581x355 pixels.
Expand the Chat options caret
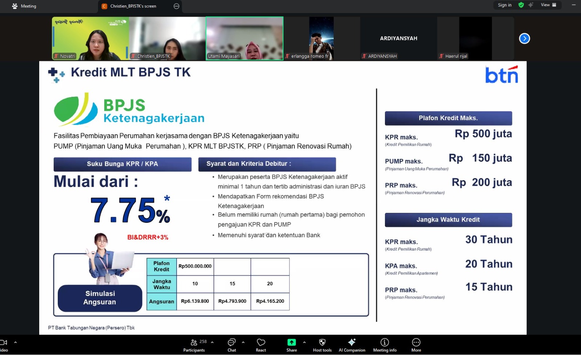(243, 342)
